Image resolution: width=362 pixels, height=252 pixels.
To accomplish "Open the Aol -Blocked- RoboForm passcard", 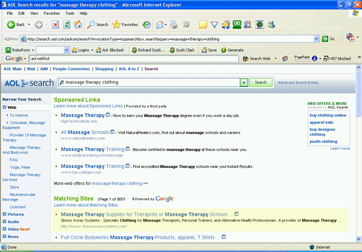I will [x=110, y=50].
